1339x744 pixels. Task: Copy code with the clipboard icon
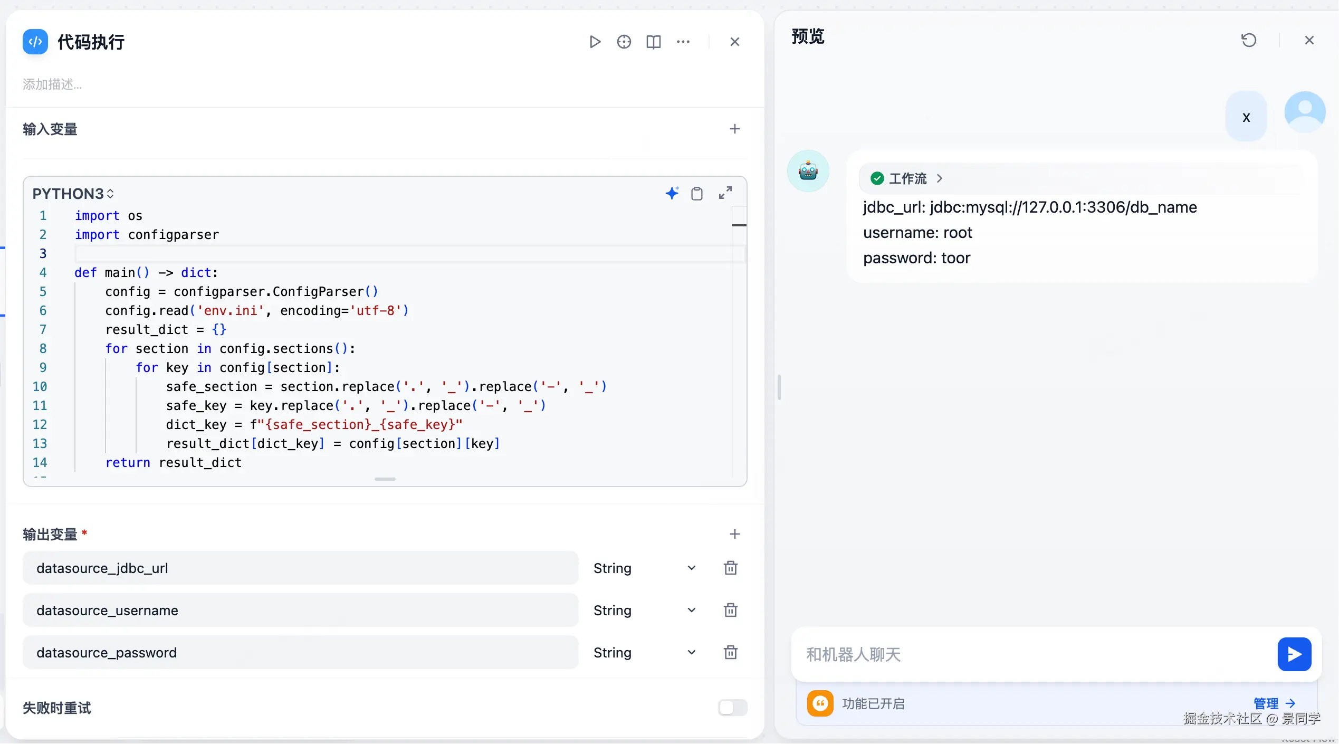click(696, 194)
